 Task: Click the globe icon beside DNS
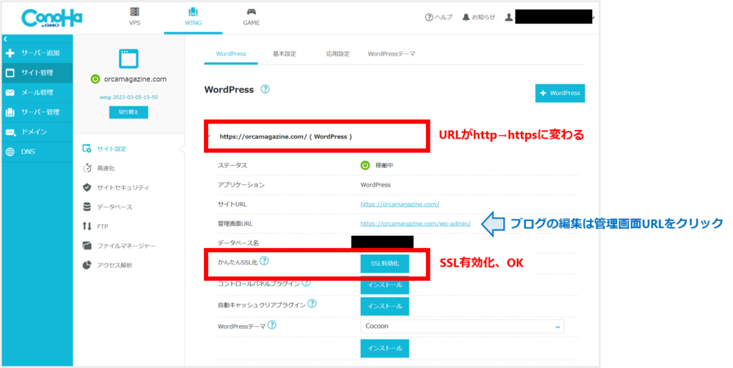[x=10, y=151]
